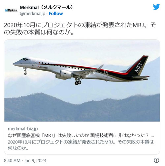
Task: Click the tweet body text about MRJ
Action: point(80,28)
